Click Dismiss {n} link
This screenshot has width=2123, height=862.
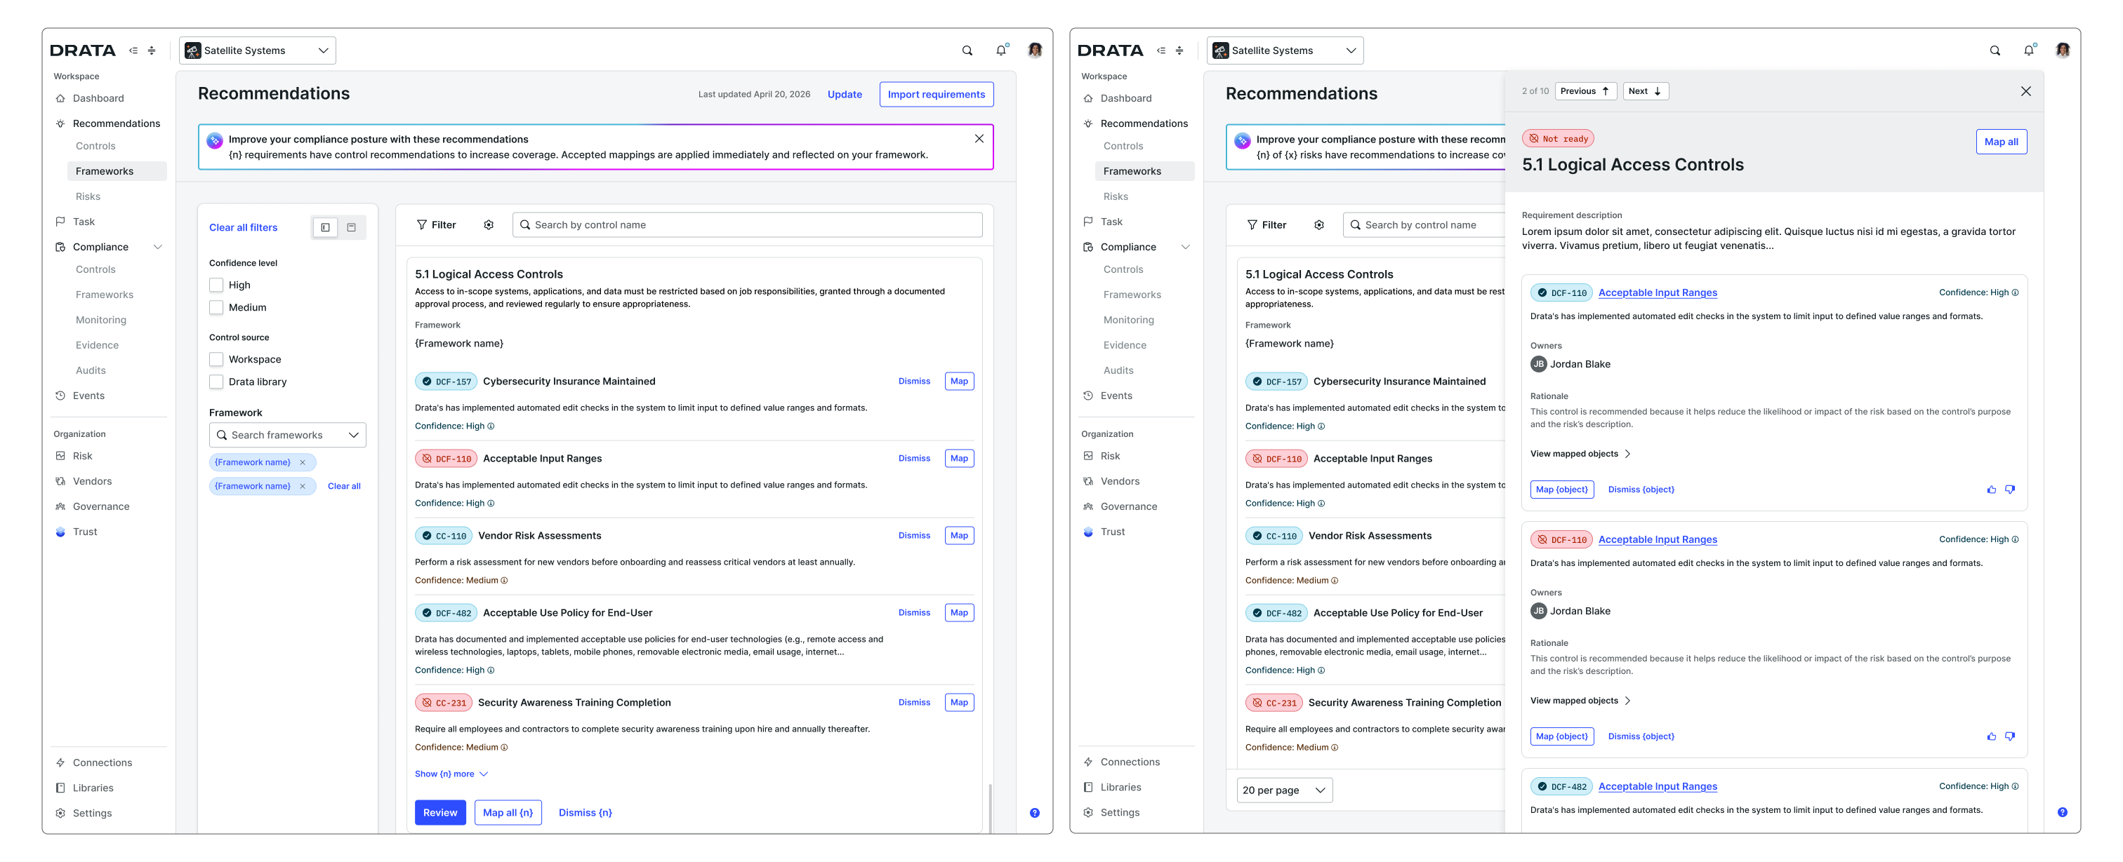[585, 813]
